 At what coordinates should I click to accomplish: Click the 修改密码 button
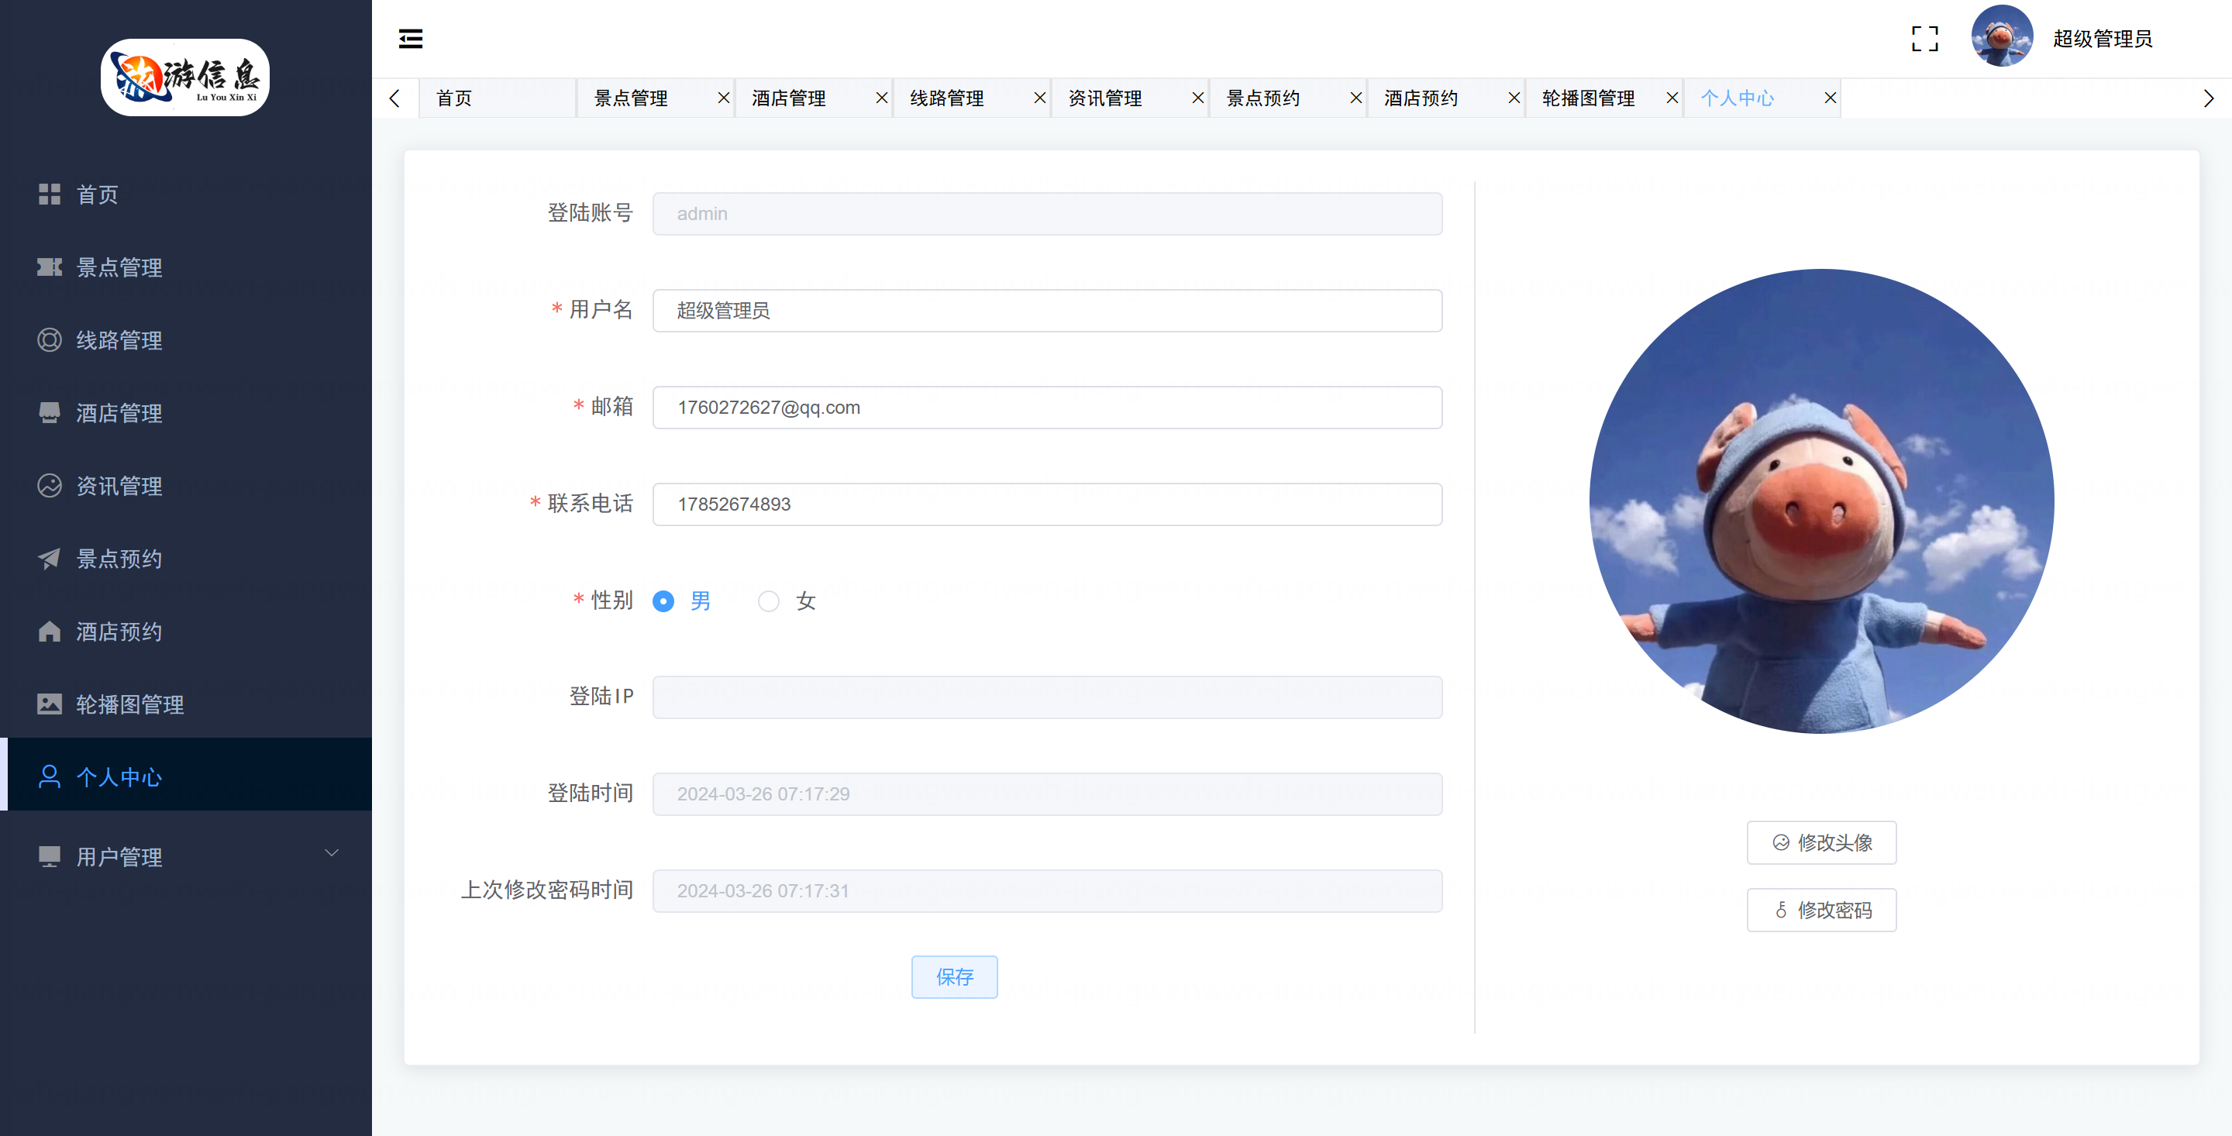[1821, 910]
